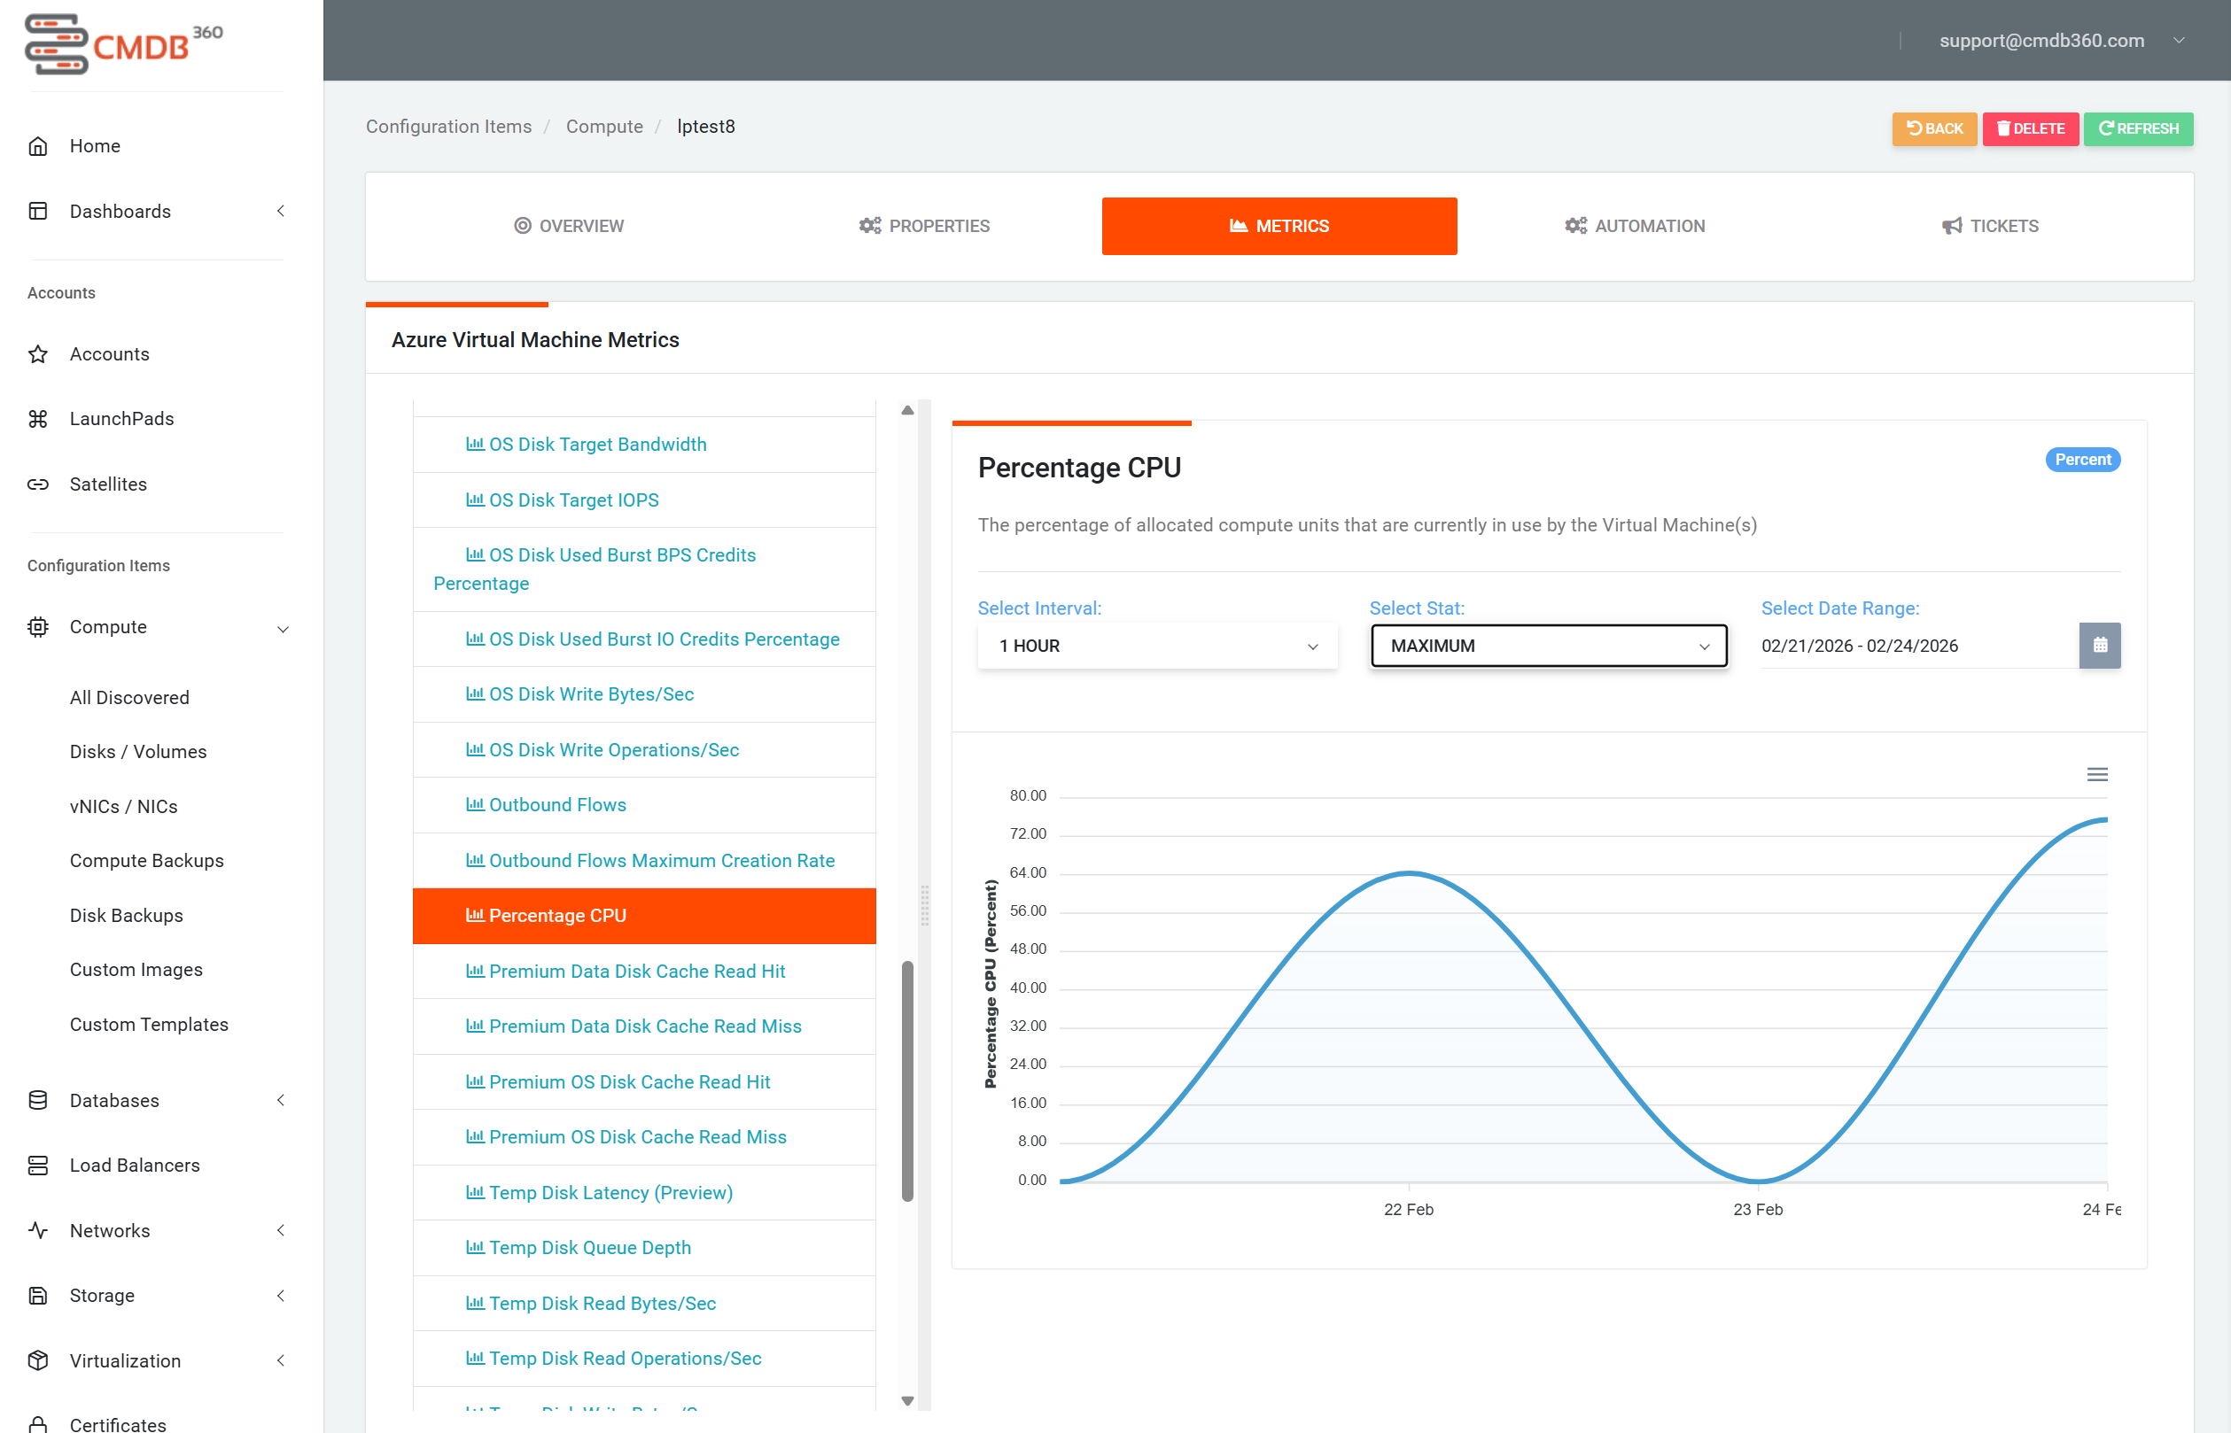Open the Compute breadcrumb link
The width and height of the screenshot is (2231, 1433).
[x=604, y=127]
